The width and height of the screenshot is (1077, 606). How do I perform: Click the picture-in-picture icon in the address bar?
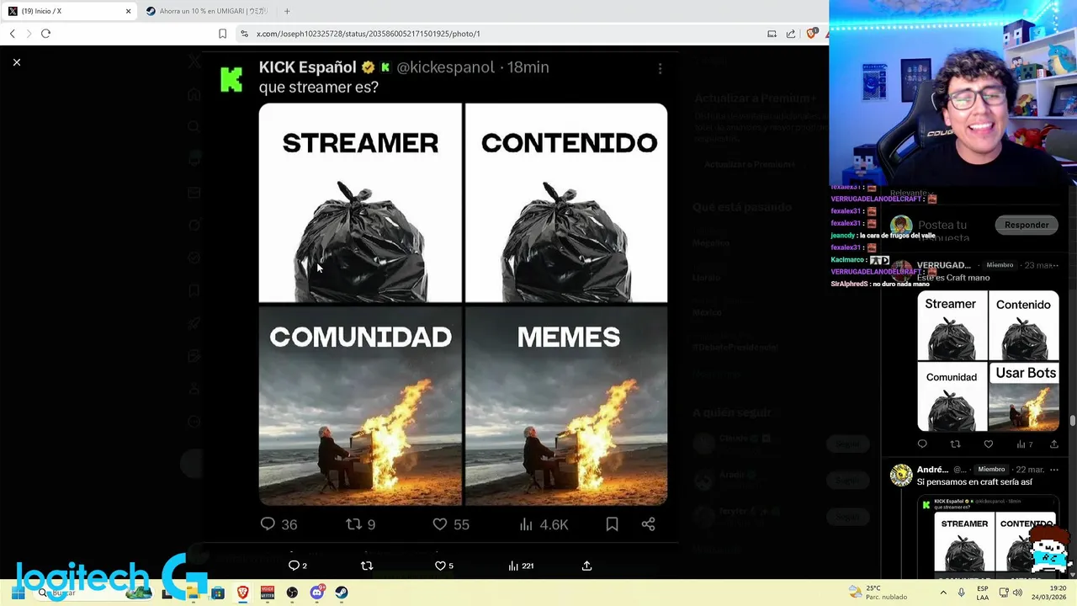tap(772, 34)
